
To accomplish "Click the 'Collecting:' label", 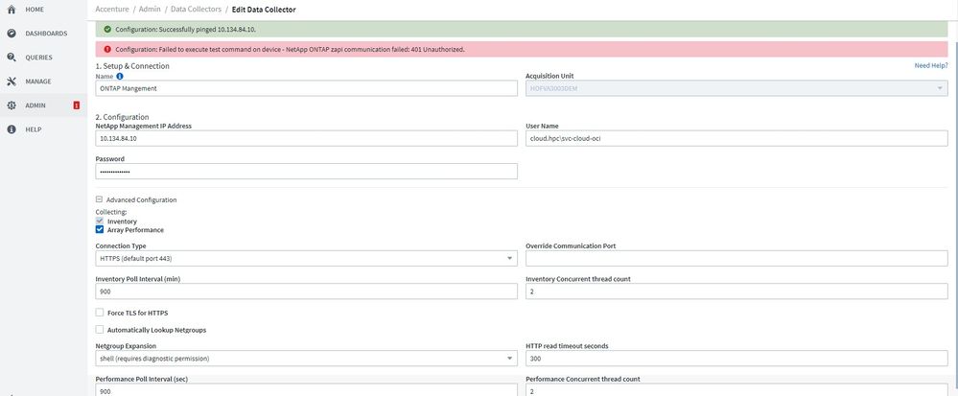I will coord(111,212).
